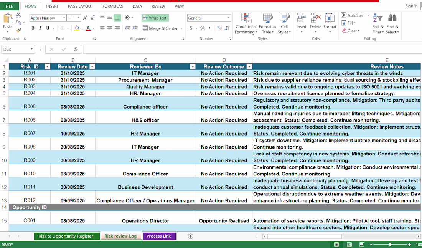Open Review Date filter dropdown
This screenshot has width=422, height=248.
[92, 66]
